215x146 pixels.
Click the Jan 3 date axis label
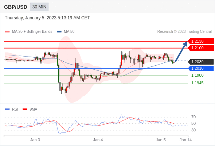pos(35,140)
